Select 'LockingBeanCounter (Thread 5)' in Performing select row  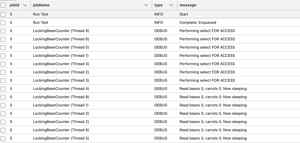point(61,47)
